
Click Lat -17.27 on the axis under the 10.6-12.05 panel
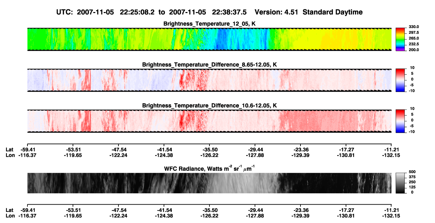pyautogui.click(x=346, y=150)
